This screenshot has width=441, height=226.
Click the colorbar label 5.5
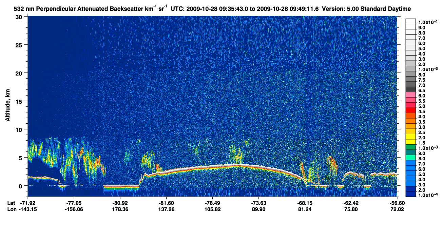click(422, 101)
